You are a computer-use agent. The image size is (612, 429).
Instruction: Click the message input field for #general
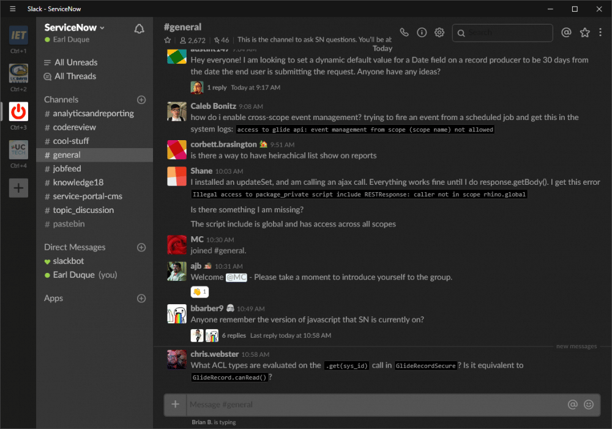tap(367, 405)
